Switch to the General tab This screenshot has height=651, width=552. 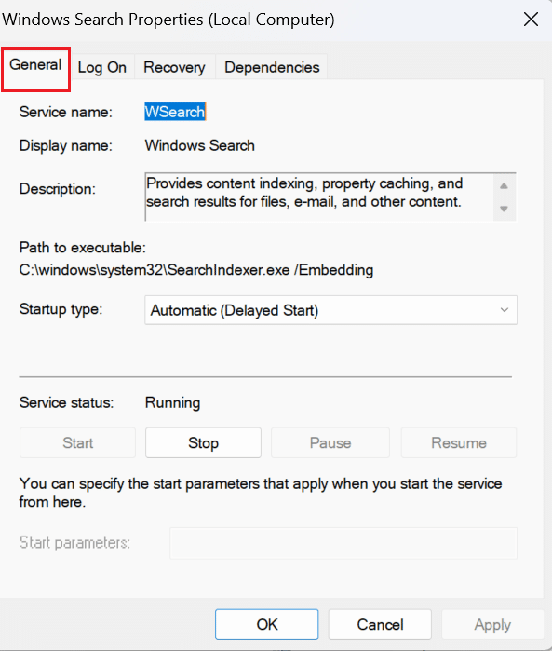[35, 65]
